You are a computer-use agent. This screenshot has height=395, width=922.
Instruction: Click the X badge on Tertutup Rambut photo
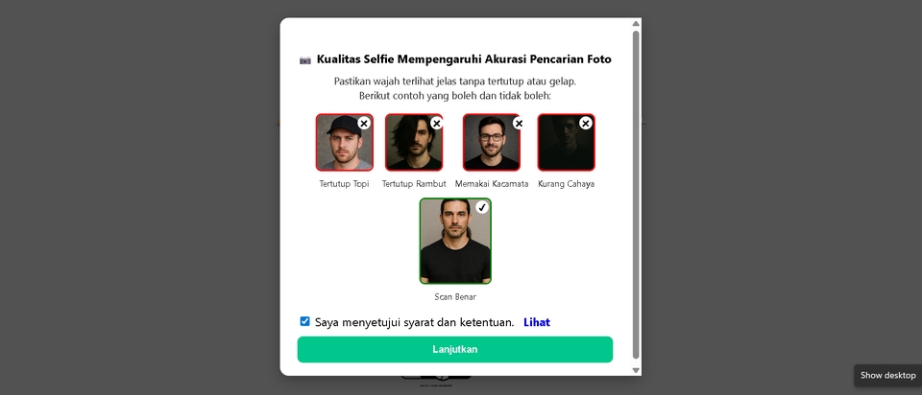coord(436,124)
